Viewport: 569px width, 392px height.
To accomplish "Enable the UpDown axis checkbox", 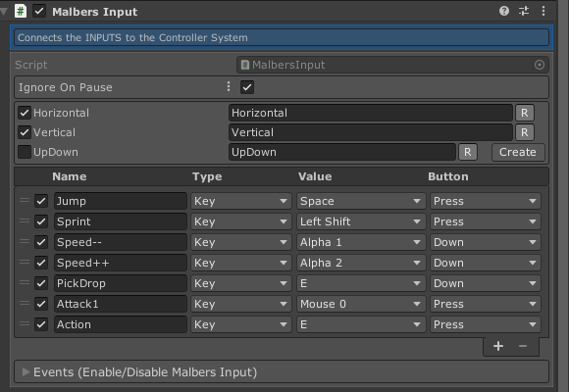I will pos(25,152).
